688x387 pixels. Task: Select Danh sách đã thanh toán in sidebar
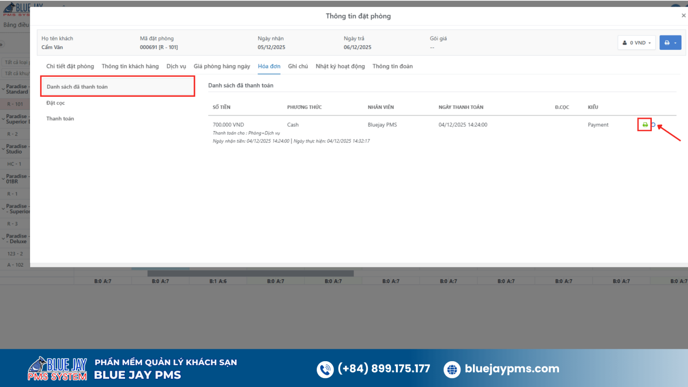click(x=77, y=87)
